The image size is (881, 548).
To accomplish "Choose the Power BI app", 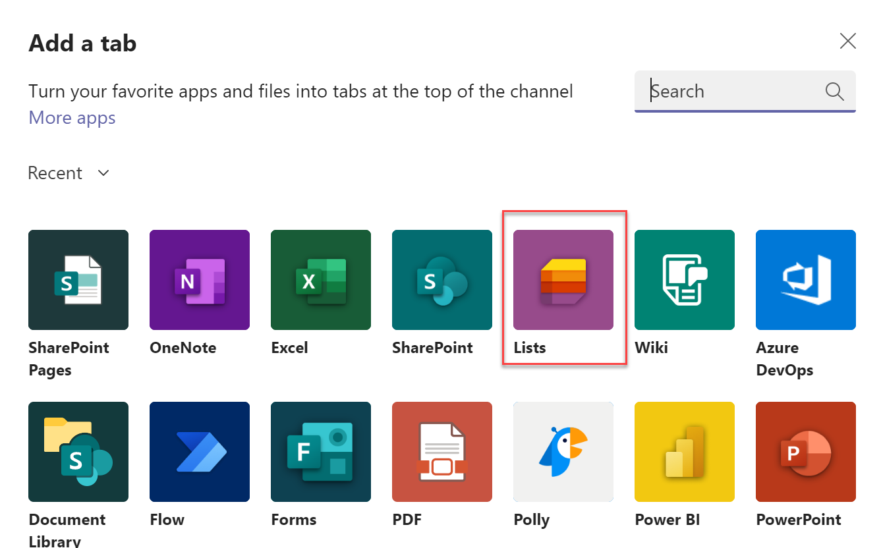I will [685, 452].
